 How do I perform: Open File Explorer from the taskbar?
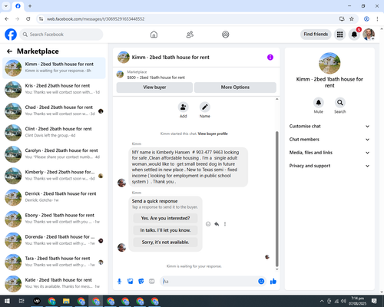(x=66, y=301)
